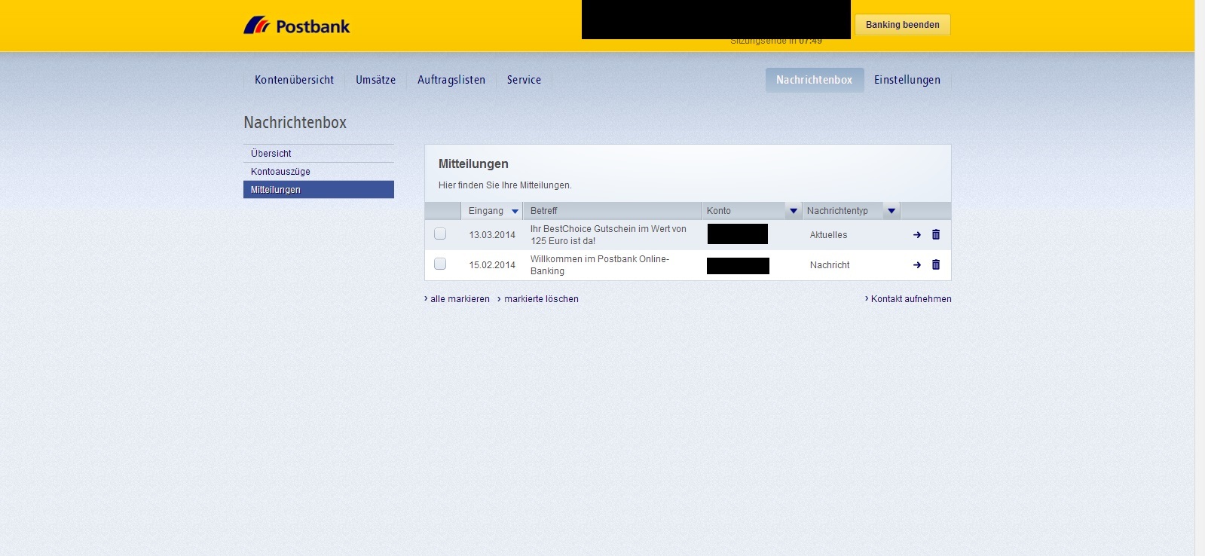Click Aktuelles message type cell
Screen dimensions: 1205x556
[x=828, y=235]
